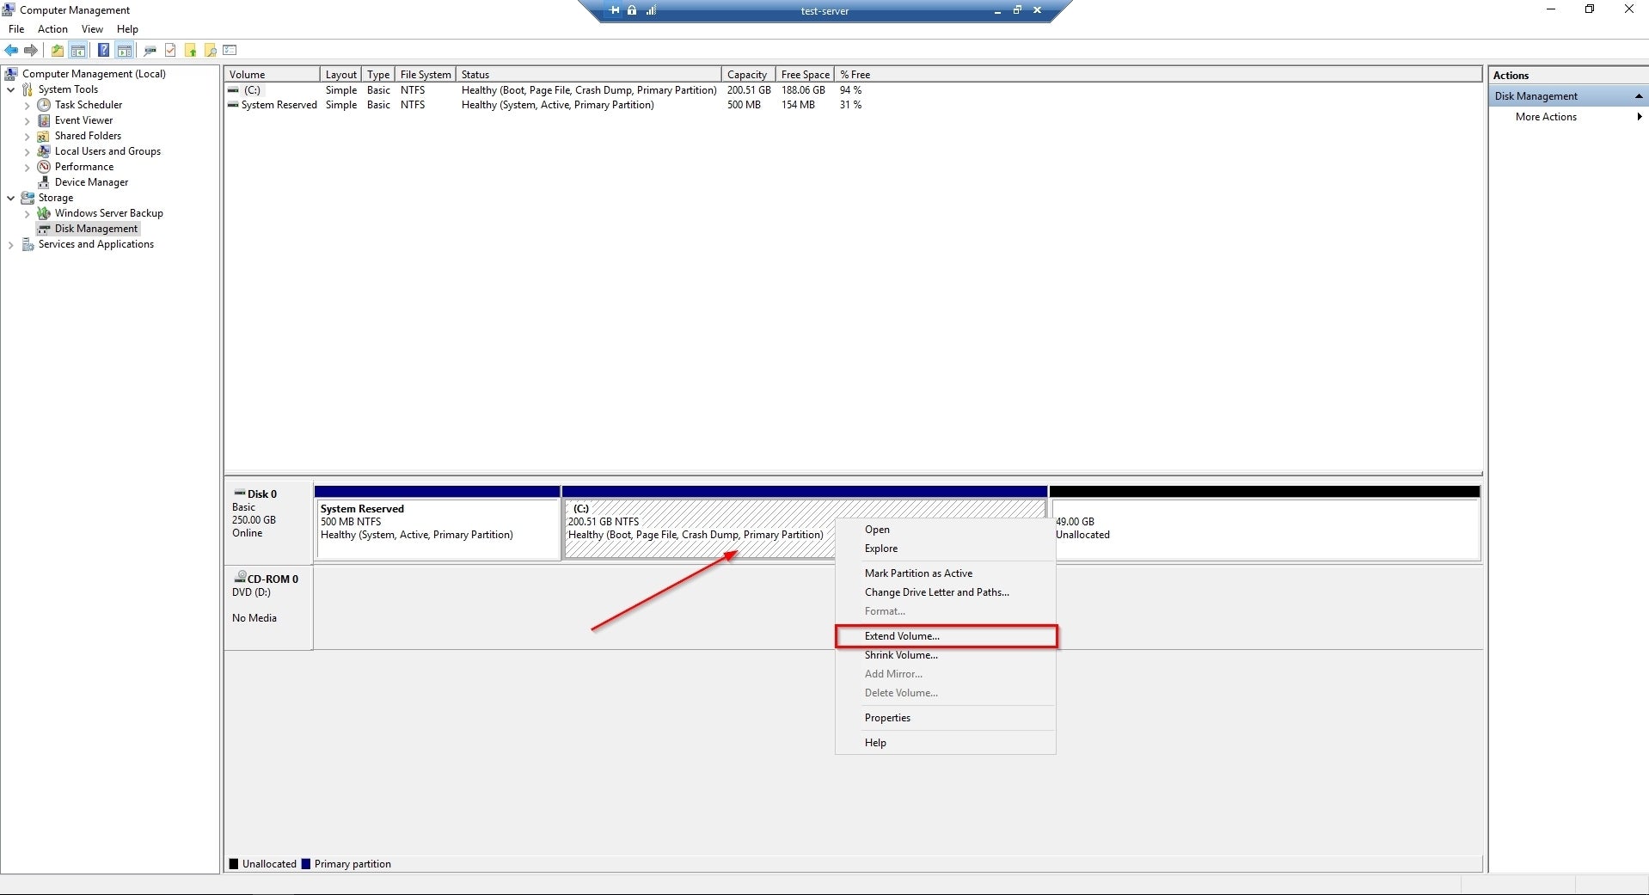This screenshot has height=895, width=1649.
Task: Toggle Show/Hide Console Tree toolbar icon
Action: pos(78,51)
